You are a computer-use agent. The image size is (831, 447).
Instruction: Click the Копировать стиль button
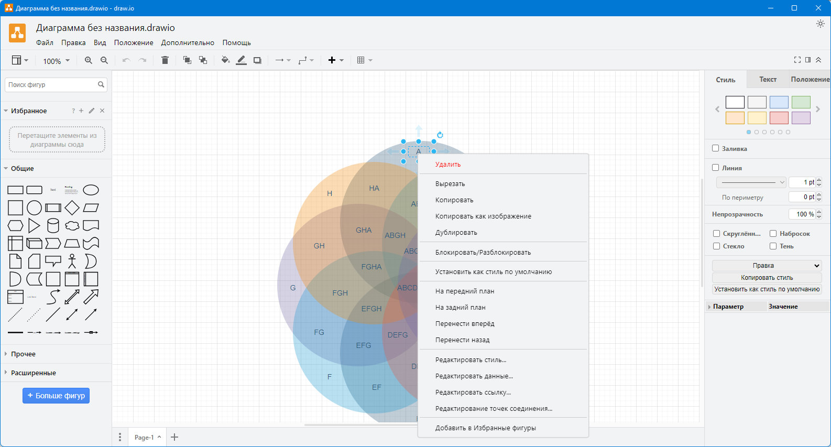[x=767, y=277]
